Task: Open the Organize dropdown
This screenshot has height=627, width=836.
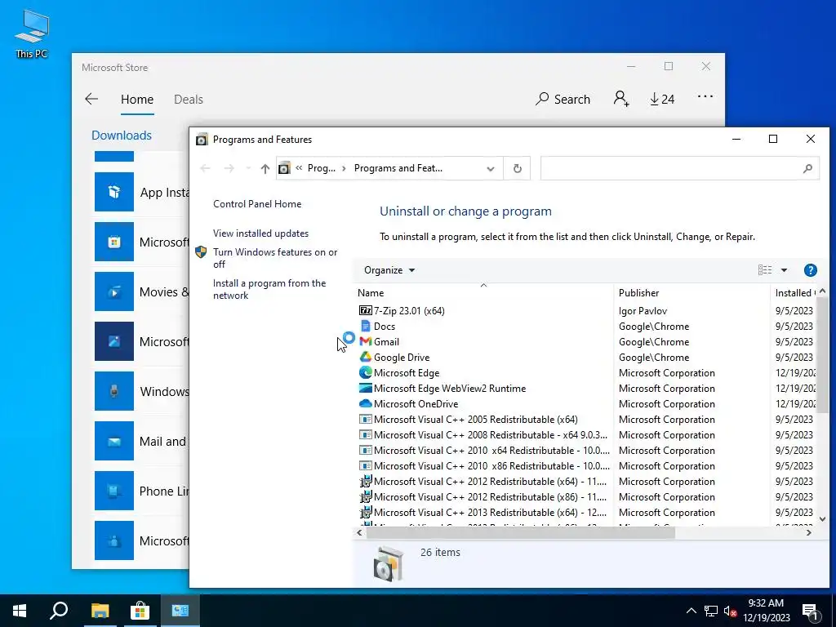Action: 389,270
